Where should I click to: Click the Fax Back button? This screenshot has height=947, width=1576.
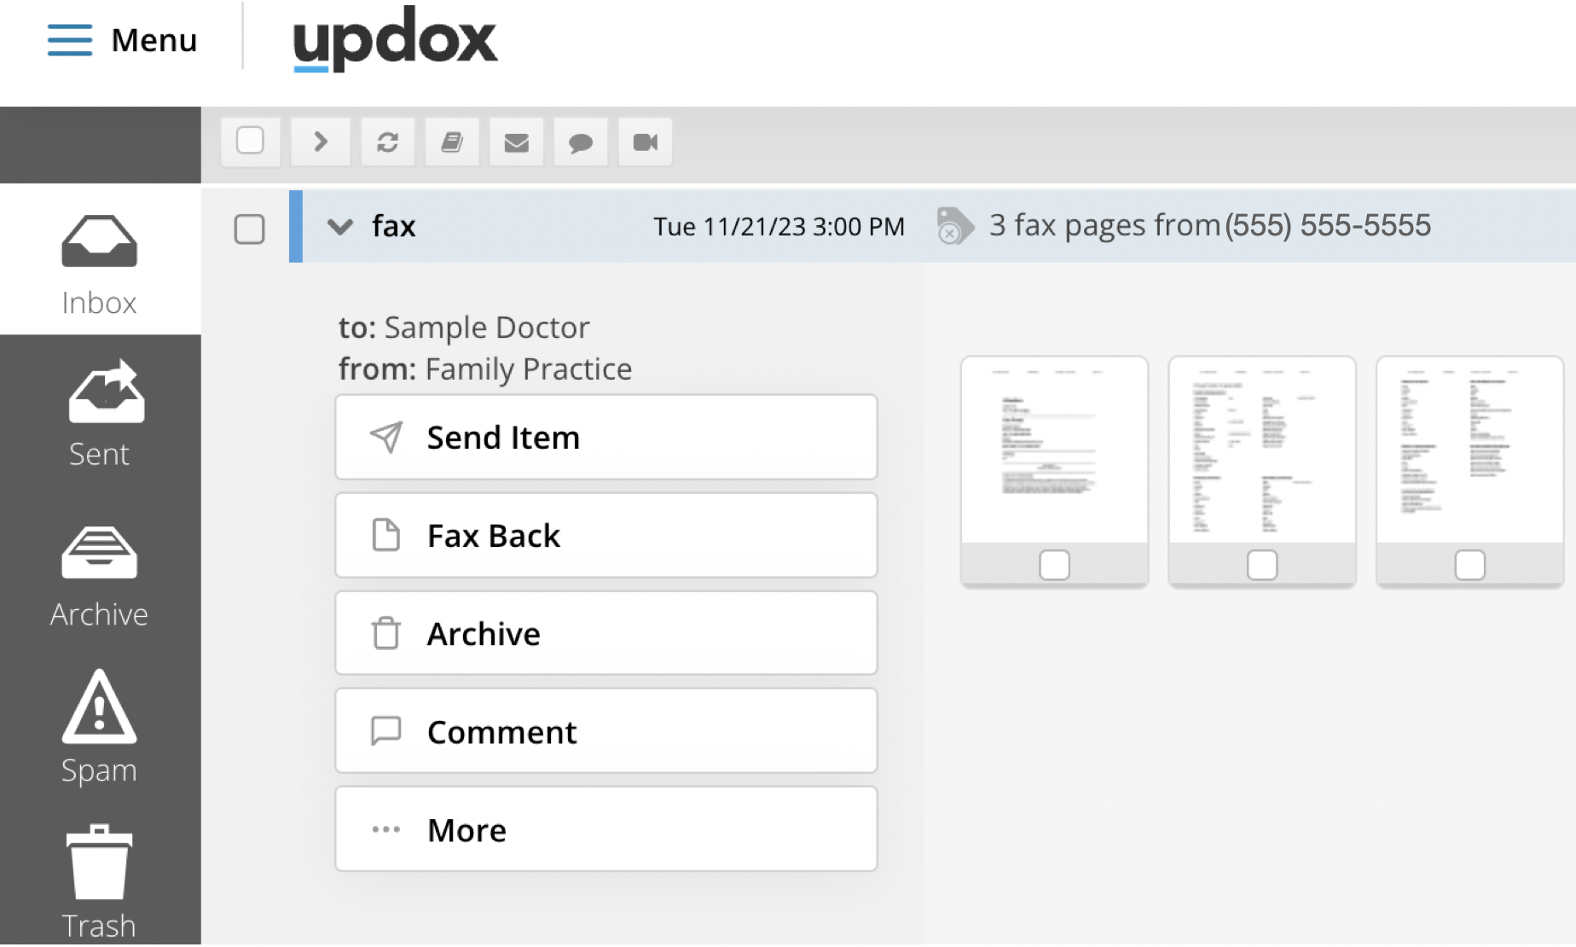pyautogui.click(x=606, y=535)
